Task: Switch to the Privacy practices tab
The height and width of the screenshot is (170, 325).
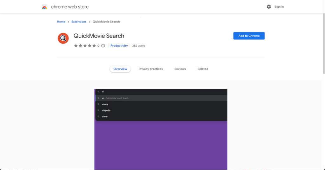Action: (151, 69)
